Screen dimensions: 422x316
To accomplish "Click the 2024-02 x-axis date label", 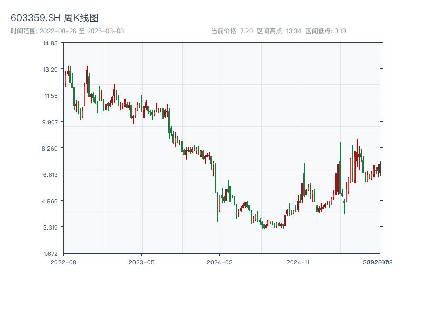I will (x=220, y=262).
